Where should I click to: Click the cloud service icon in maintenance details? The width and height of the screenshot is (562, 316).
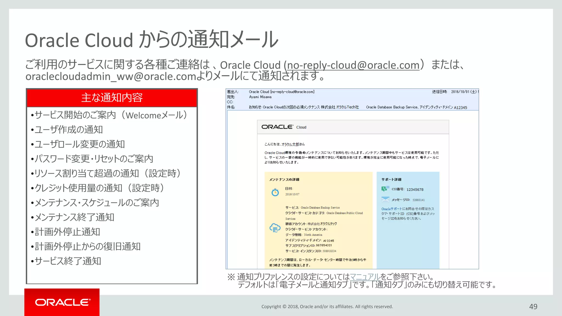coord(275,228)
